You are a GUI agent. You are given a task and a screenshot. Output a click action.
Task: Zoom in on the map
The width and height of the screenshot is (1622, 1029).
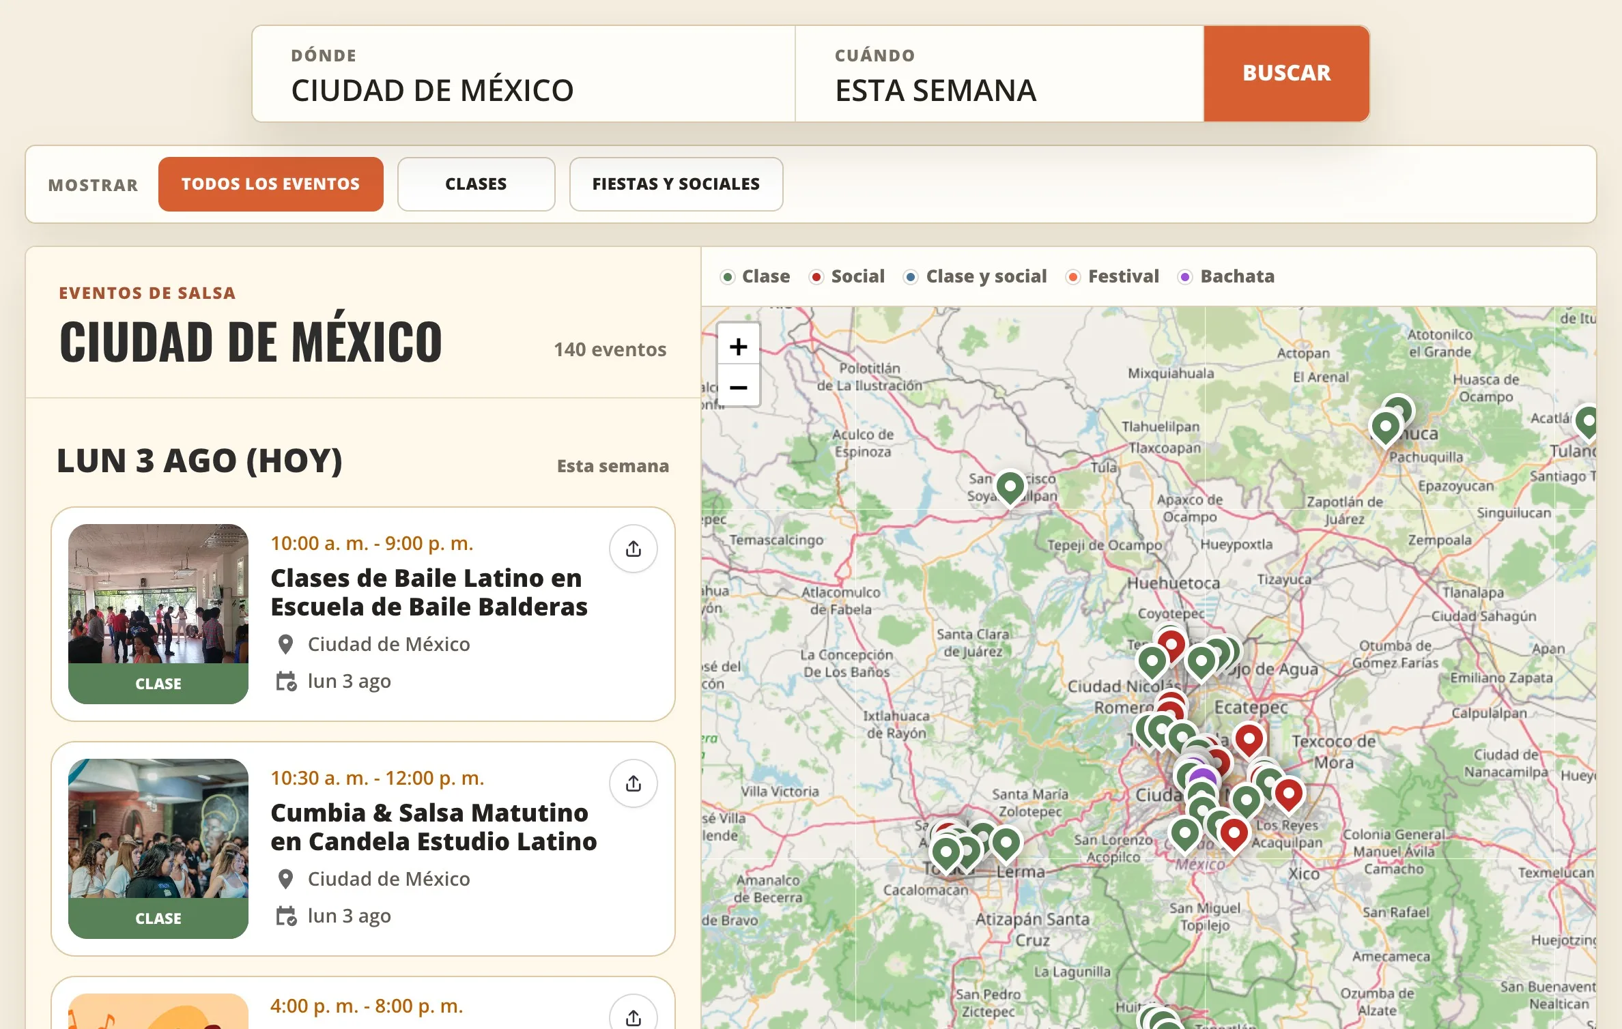738,346
